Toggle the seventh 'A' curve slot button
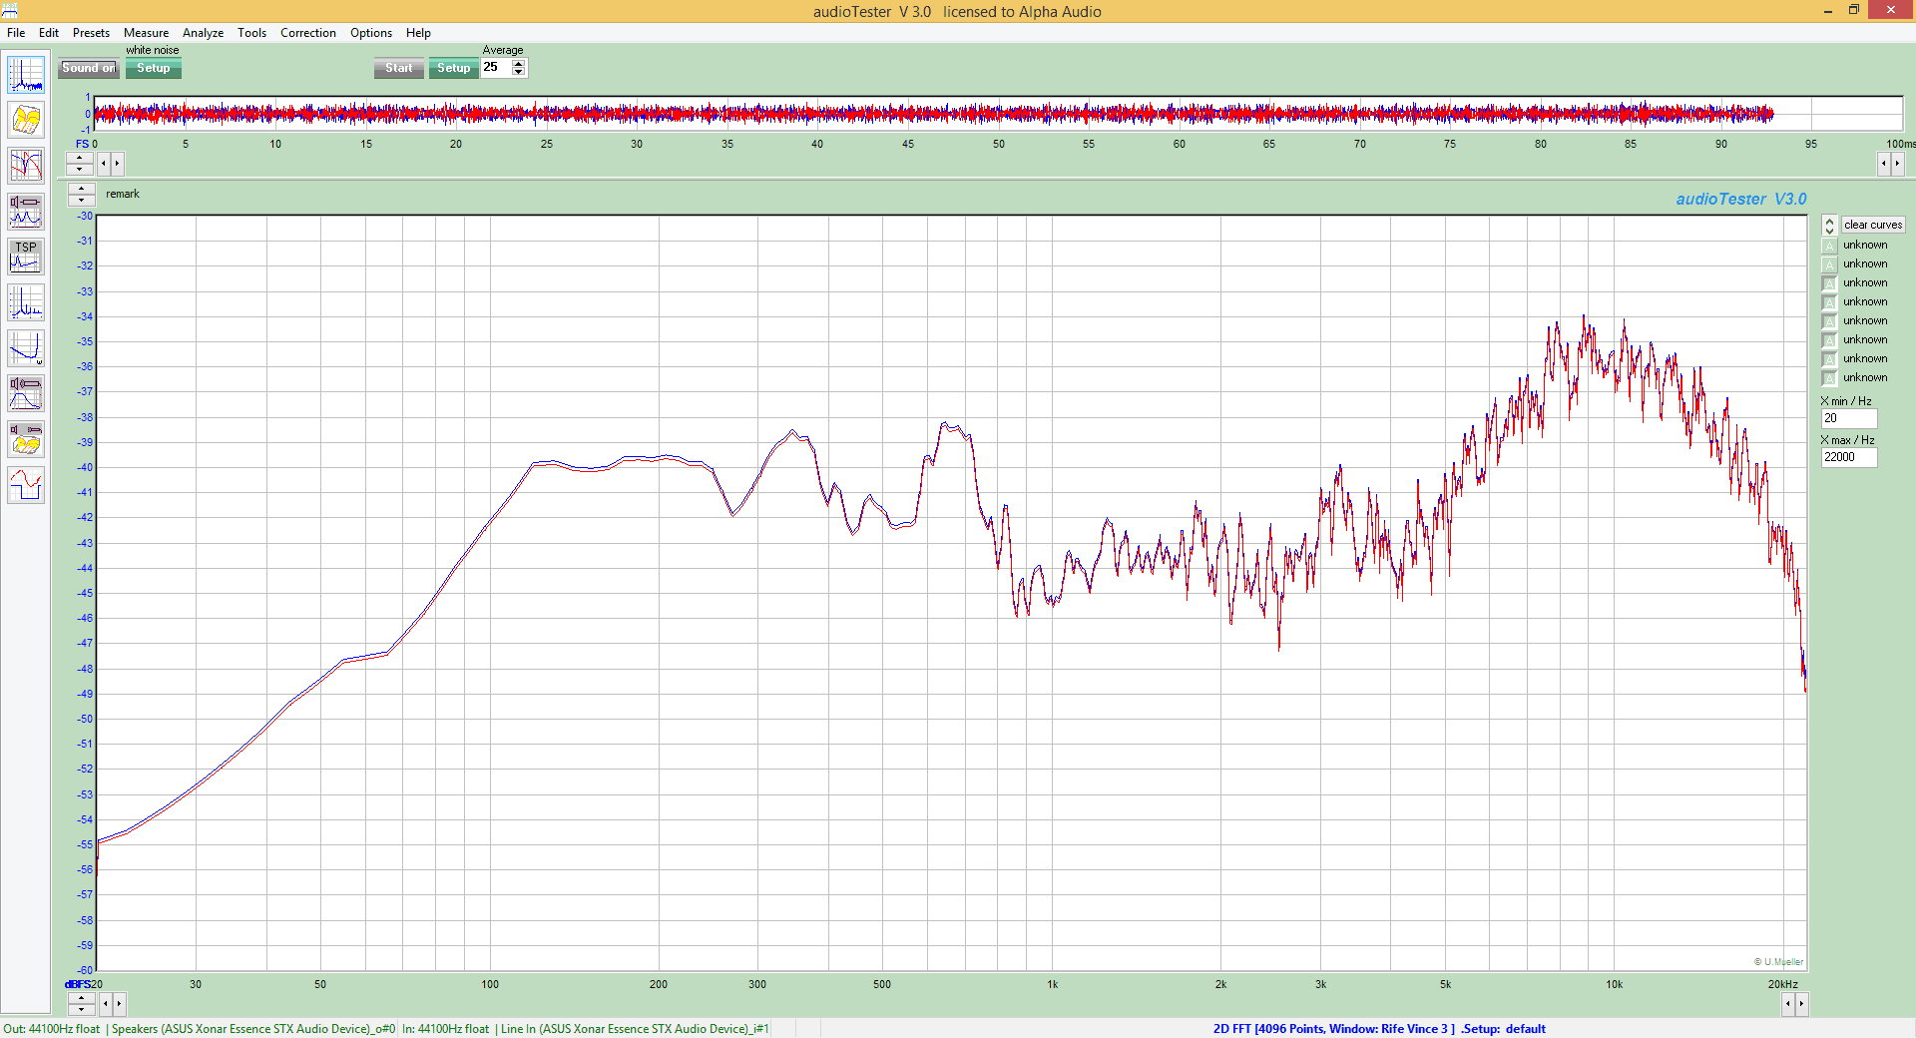Image resolution: width=1916 pixels, height=1038 pixels. [1829, 359]
